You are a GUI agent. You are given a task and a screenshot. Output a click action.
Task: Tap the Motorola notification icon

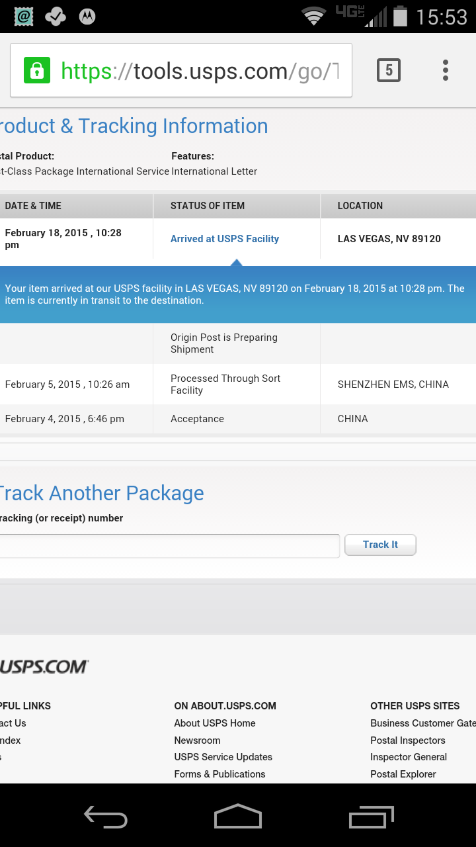pos(87,17)
